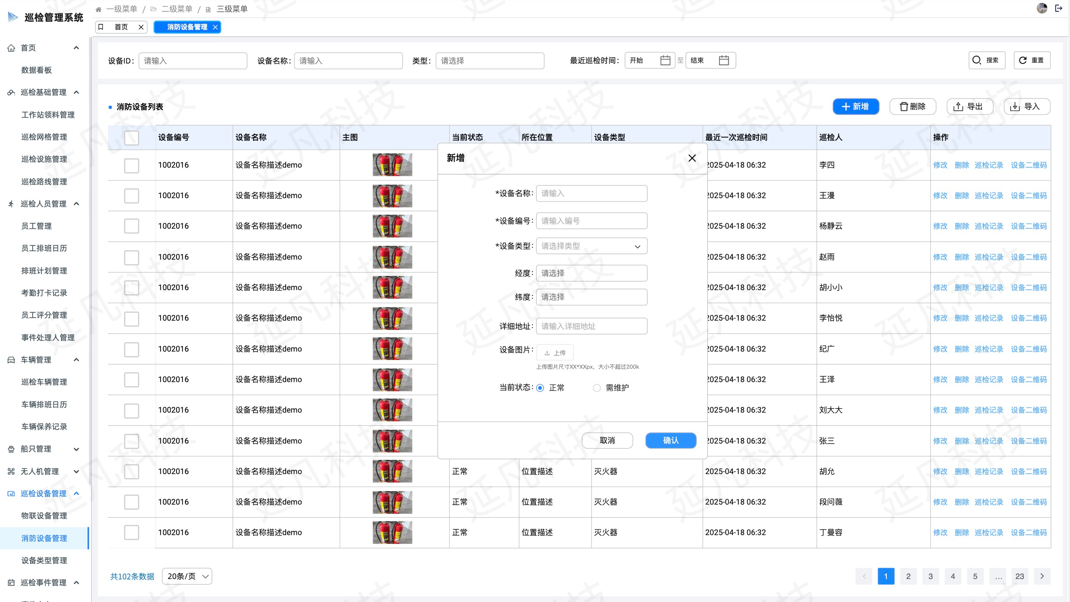Open 巡检网格管理 menu item

pos(44,137)
